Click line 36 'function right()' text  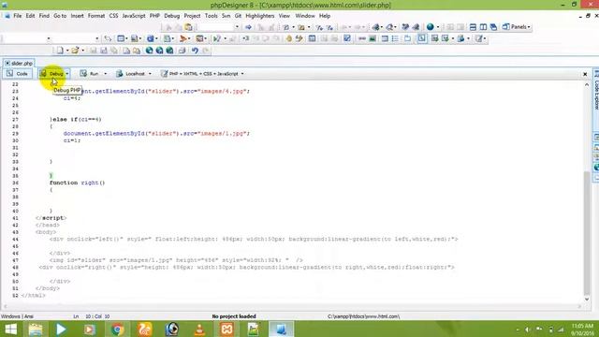[x=77, y=183]
